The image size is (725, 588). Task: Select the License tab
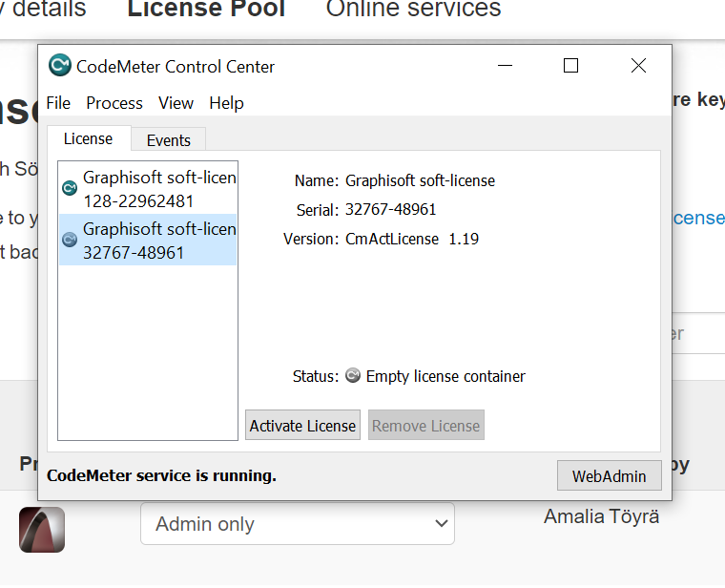[88, 139]
